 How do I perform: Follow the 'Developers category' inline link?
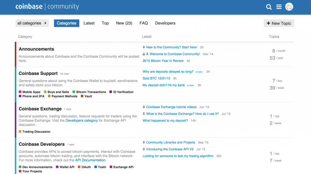(x=81, y=121)
